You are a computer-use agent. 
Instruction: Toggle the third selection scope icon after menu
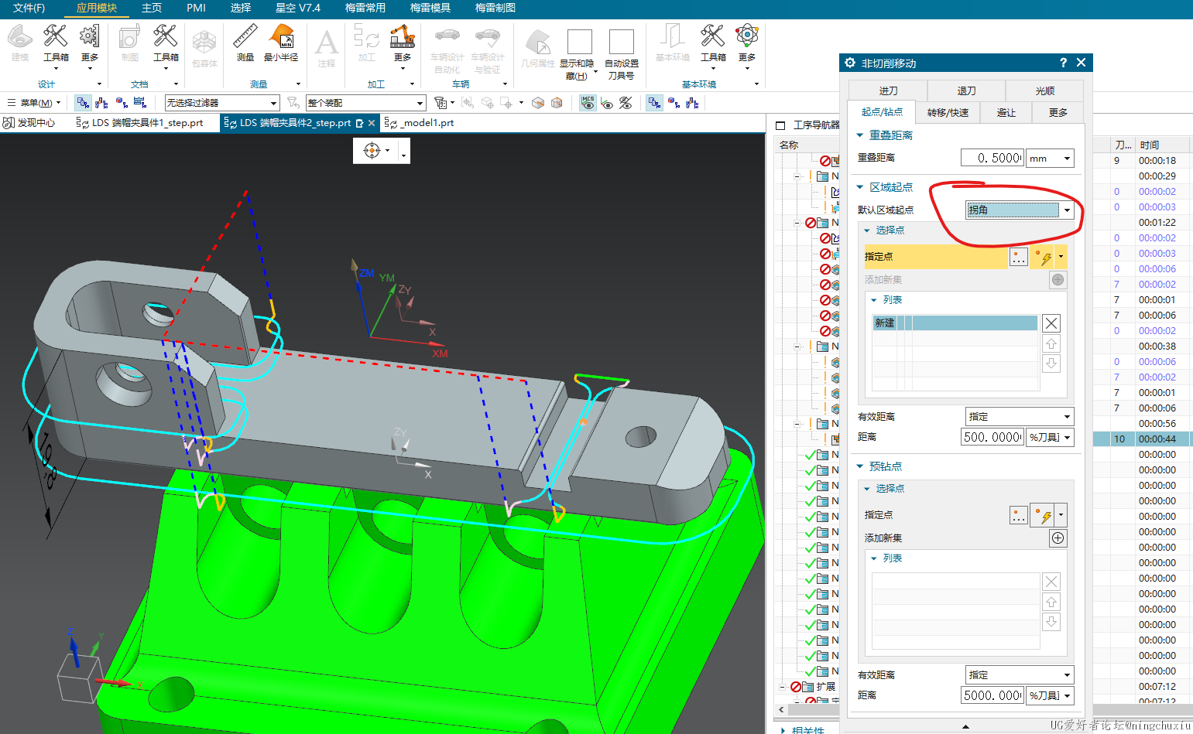[x=122, y=103]
